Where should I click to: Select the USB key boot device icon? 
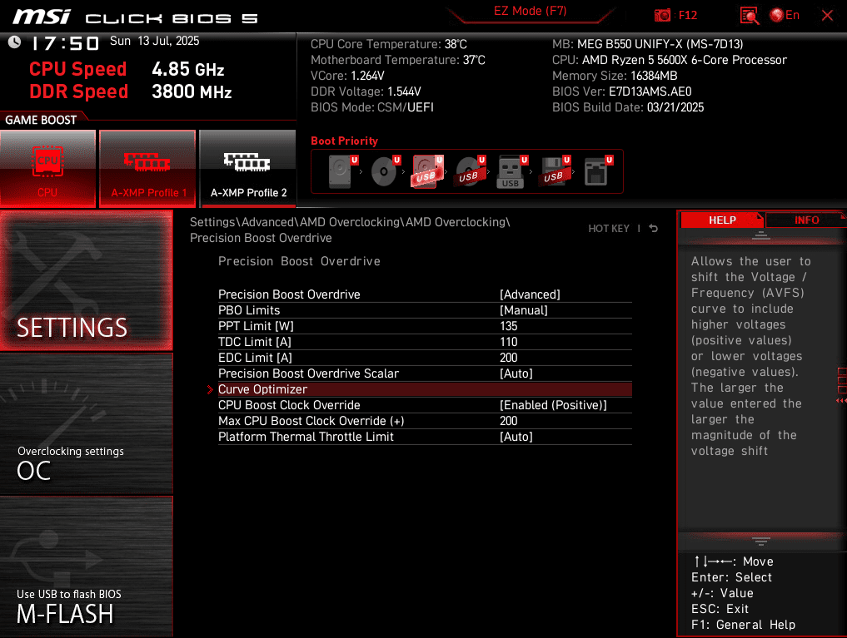click(512, 171)
